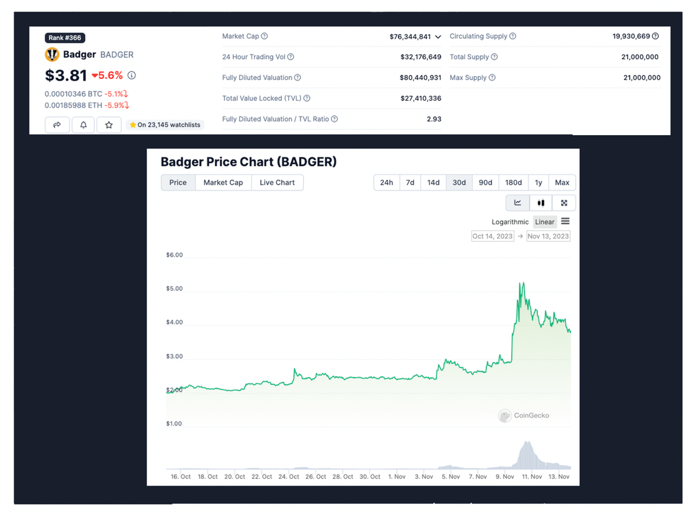Viewport: 696px width, 515px height.
Task: Click the 0.00185988 ETH price line
Action: [87, 105]
